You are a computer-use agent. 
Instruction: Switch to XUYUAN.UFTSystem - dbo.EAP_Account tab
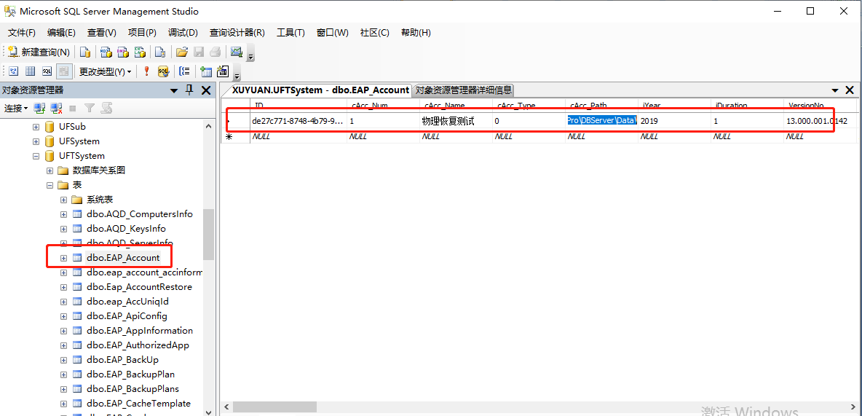320,90
